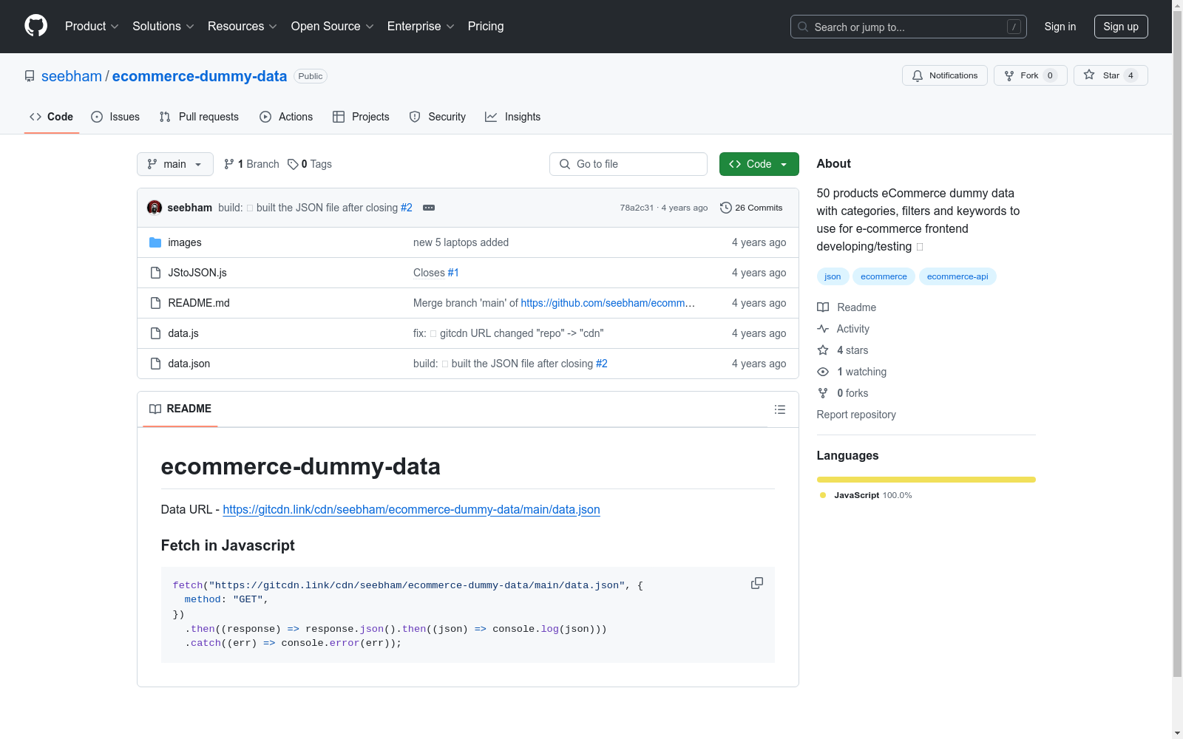Expand the Product menu

click(x=92, y=27)
